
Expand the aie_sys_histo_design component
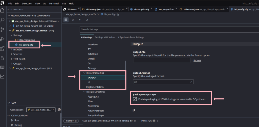(10, 21)
